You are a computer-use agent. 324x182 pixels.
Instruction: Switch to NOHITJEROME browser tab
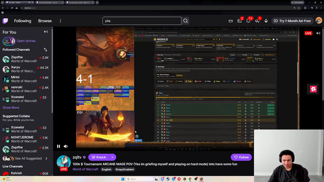[x=50, y=3]
